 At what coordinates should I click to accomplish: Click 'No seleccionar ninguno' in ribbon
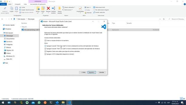click(x=101, y=10)
